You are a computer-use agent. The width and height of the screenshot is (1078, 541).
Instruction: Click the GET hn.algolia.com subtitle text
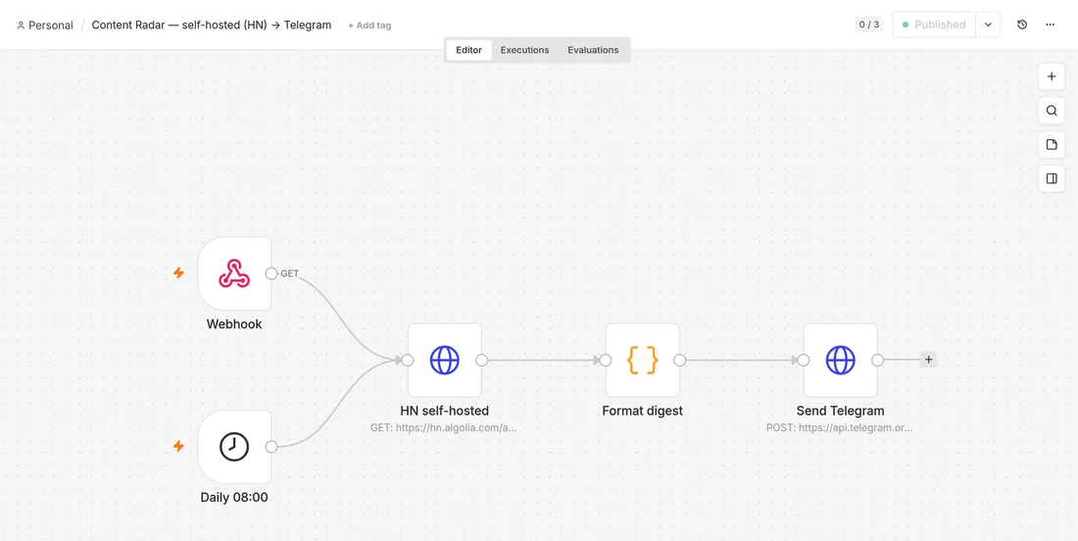(443, 427)
